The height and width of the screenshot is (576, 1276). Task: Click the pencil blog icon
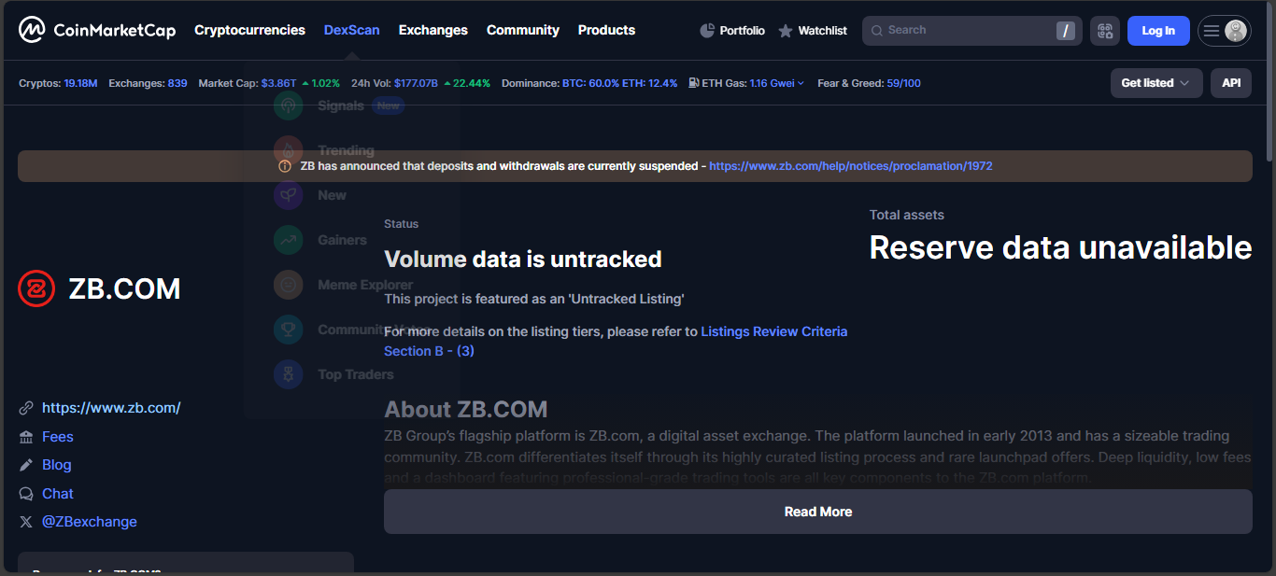pyautogui.click(x=26, y=465)
